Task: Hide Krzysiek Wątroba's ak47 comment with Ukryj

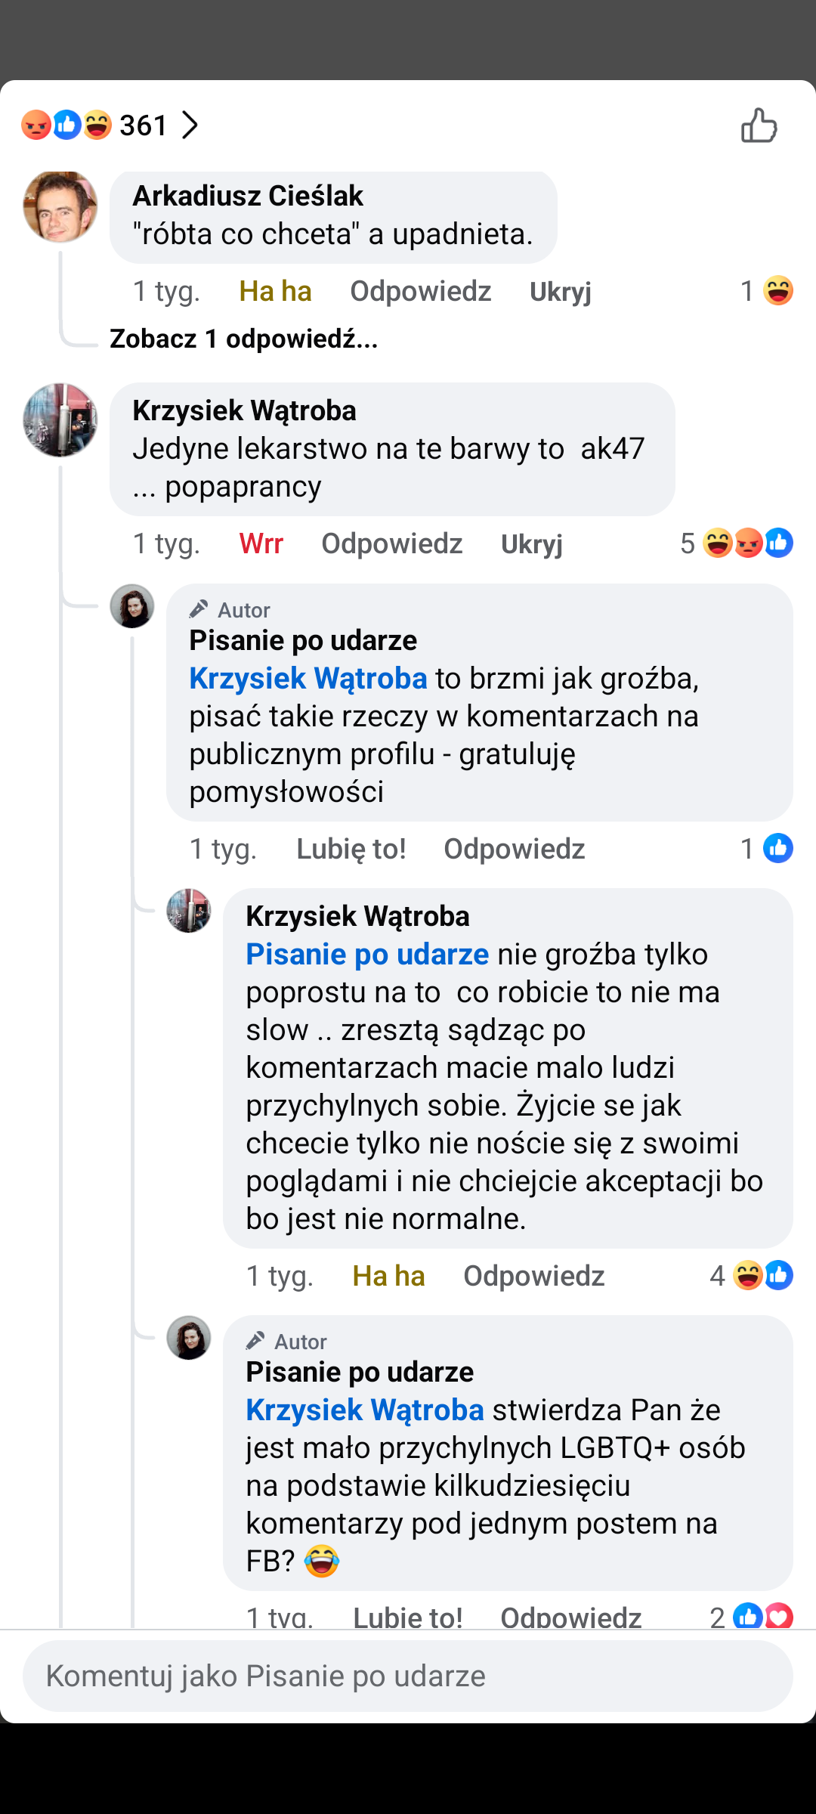Action: pyautogui.click(x=532, y=543)
